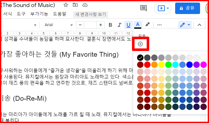The width and height of the screenshot is (209, 123).
Task: Collapse the menus with the up chevron
Action: click(x=199, y=25)
